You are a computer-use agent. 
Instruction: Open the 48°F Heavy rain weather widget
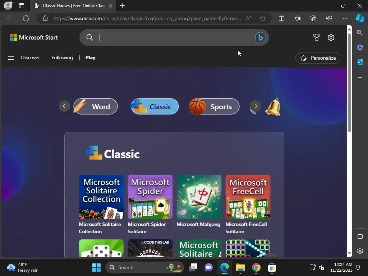pyautogui.click(x=23, y=267)
